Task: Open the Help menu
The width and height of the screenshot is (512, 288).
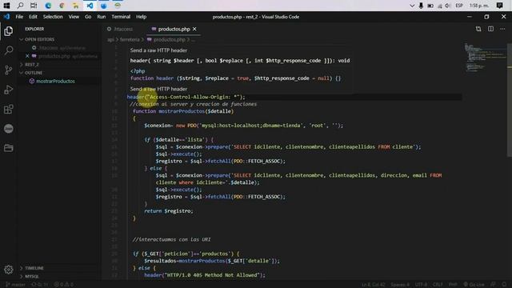Action: click(x=141, y=17)
